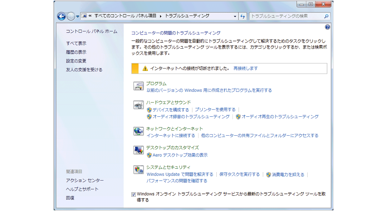The height and width of the screenshot is (211, 387).
Task: Click the 保守タスクを実行する link
Action: (x=240, y=175)
